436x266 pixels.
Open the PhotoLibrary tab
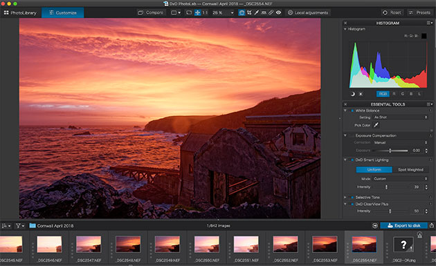click(20, 12)
